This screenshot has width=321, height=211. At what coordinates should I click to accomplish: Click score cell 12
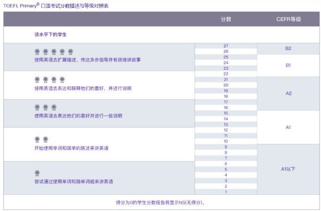point(226,130)
